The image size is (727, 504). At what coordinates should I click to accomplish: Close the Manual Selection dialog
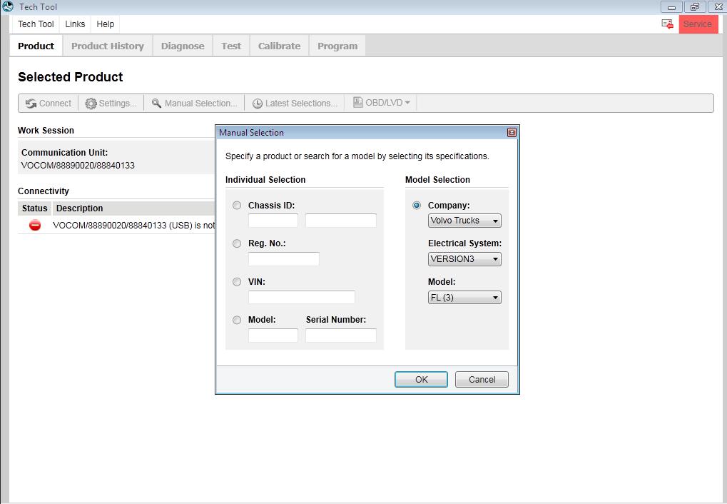pos(512,133)
